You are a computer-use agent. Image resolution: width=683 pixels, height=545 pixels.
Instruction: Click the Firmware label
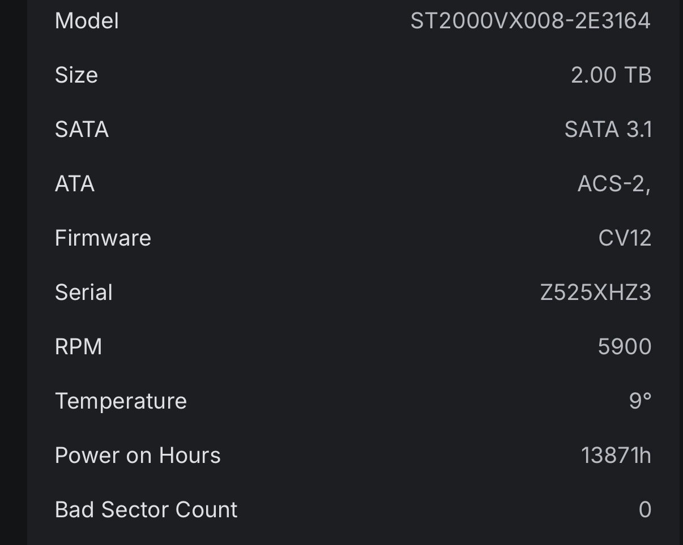[103, 238]
